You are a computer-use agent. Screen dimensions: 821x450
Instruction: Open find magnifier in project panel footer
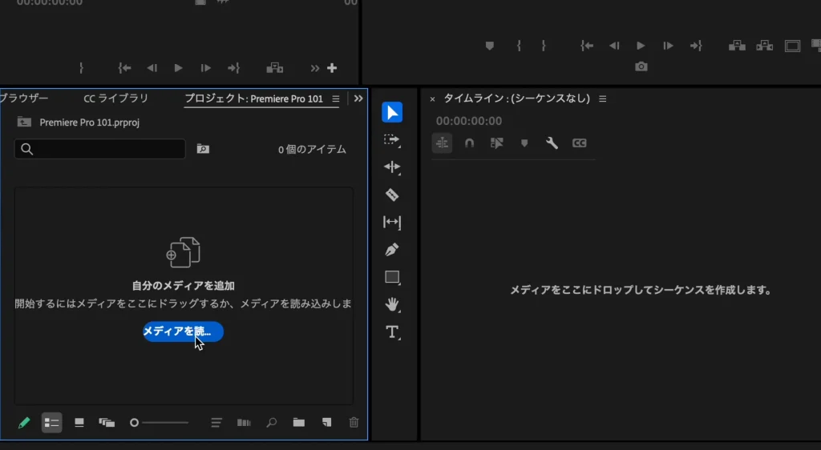[x=271, y=422]
